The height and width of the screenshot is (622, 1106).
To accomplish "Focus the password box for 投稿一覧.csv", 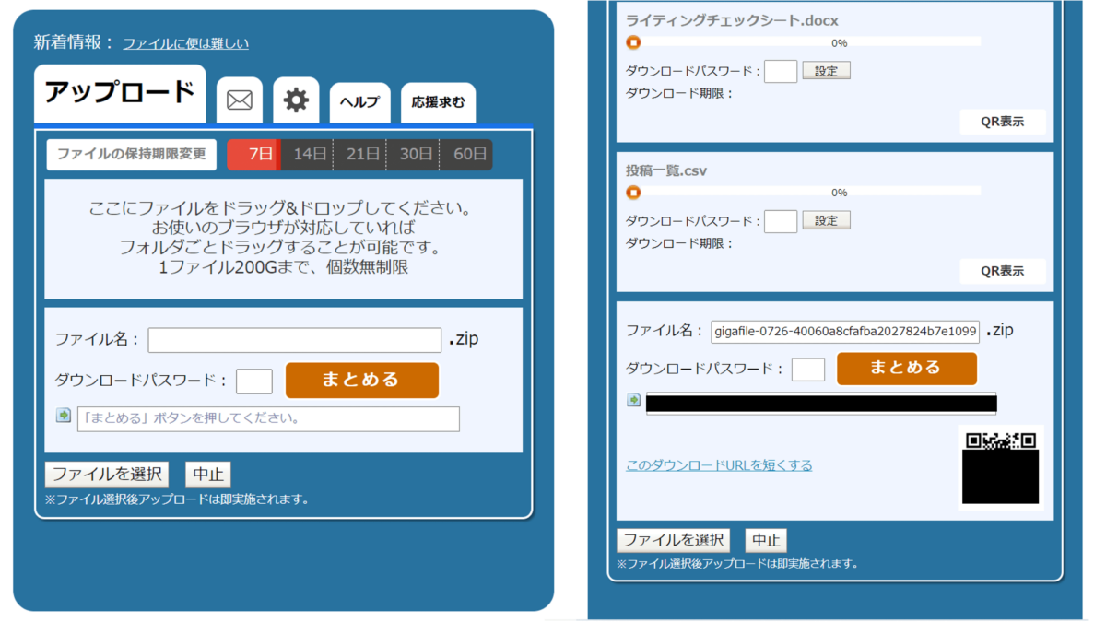I will (781, 221).
